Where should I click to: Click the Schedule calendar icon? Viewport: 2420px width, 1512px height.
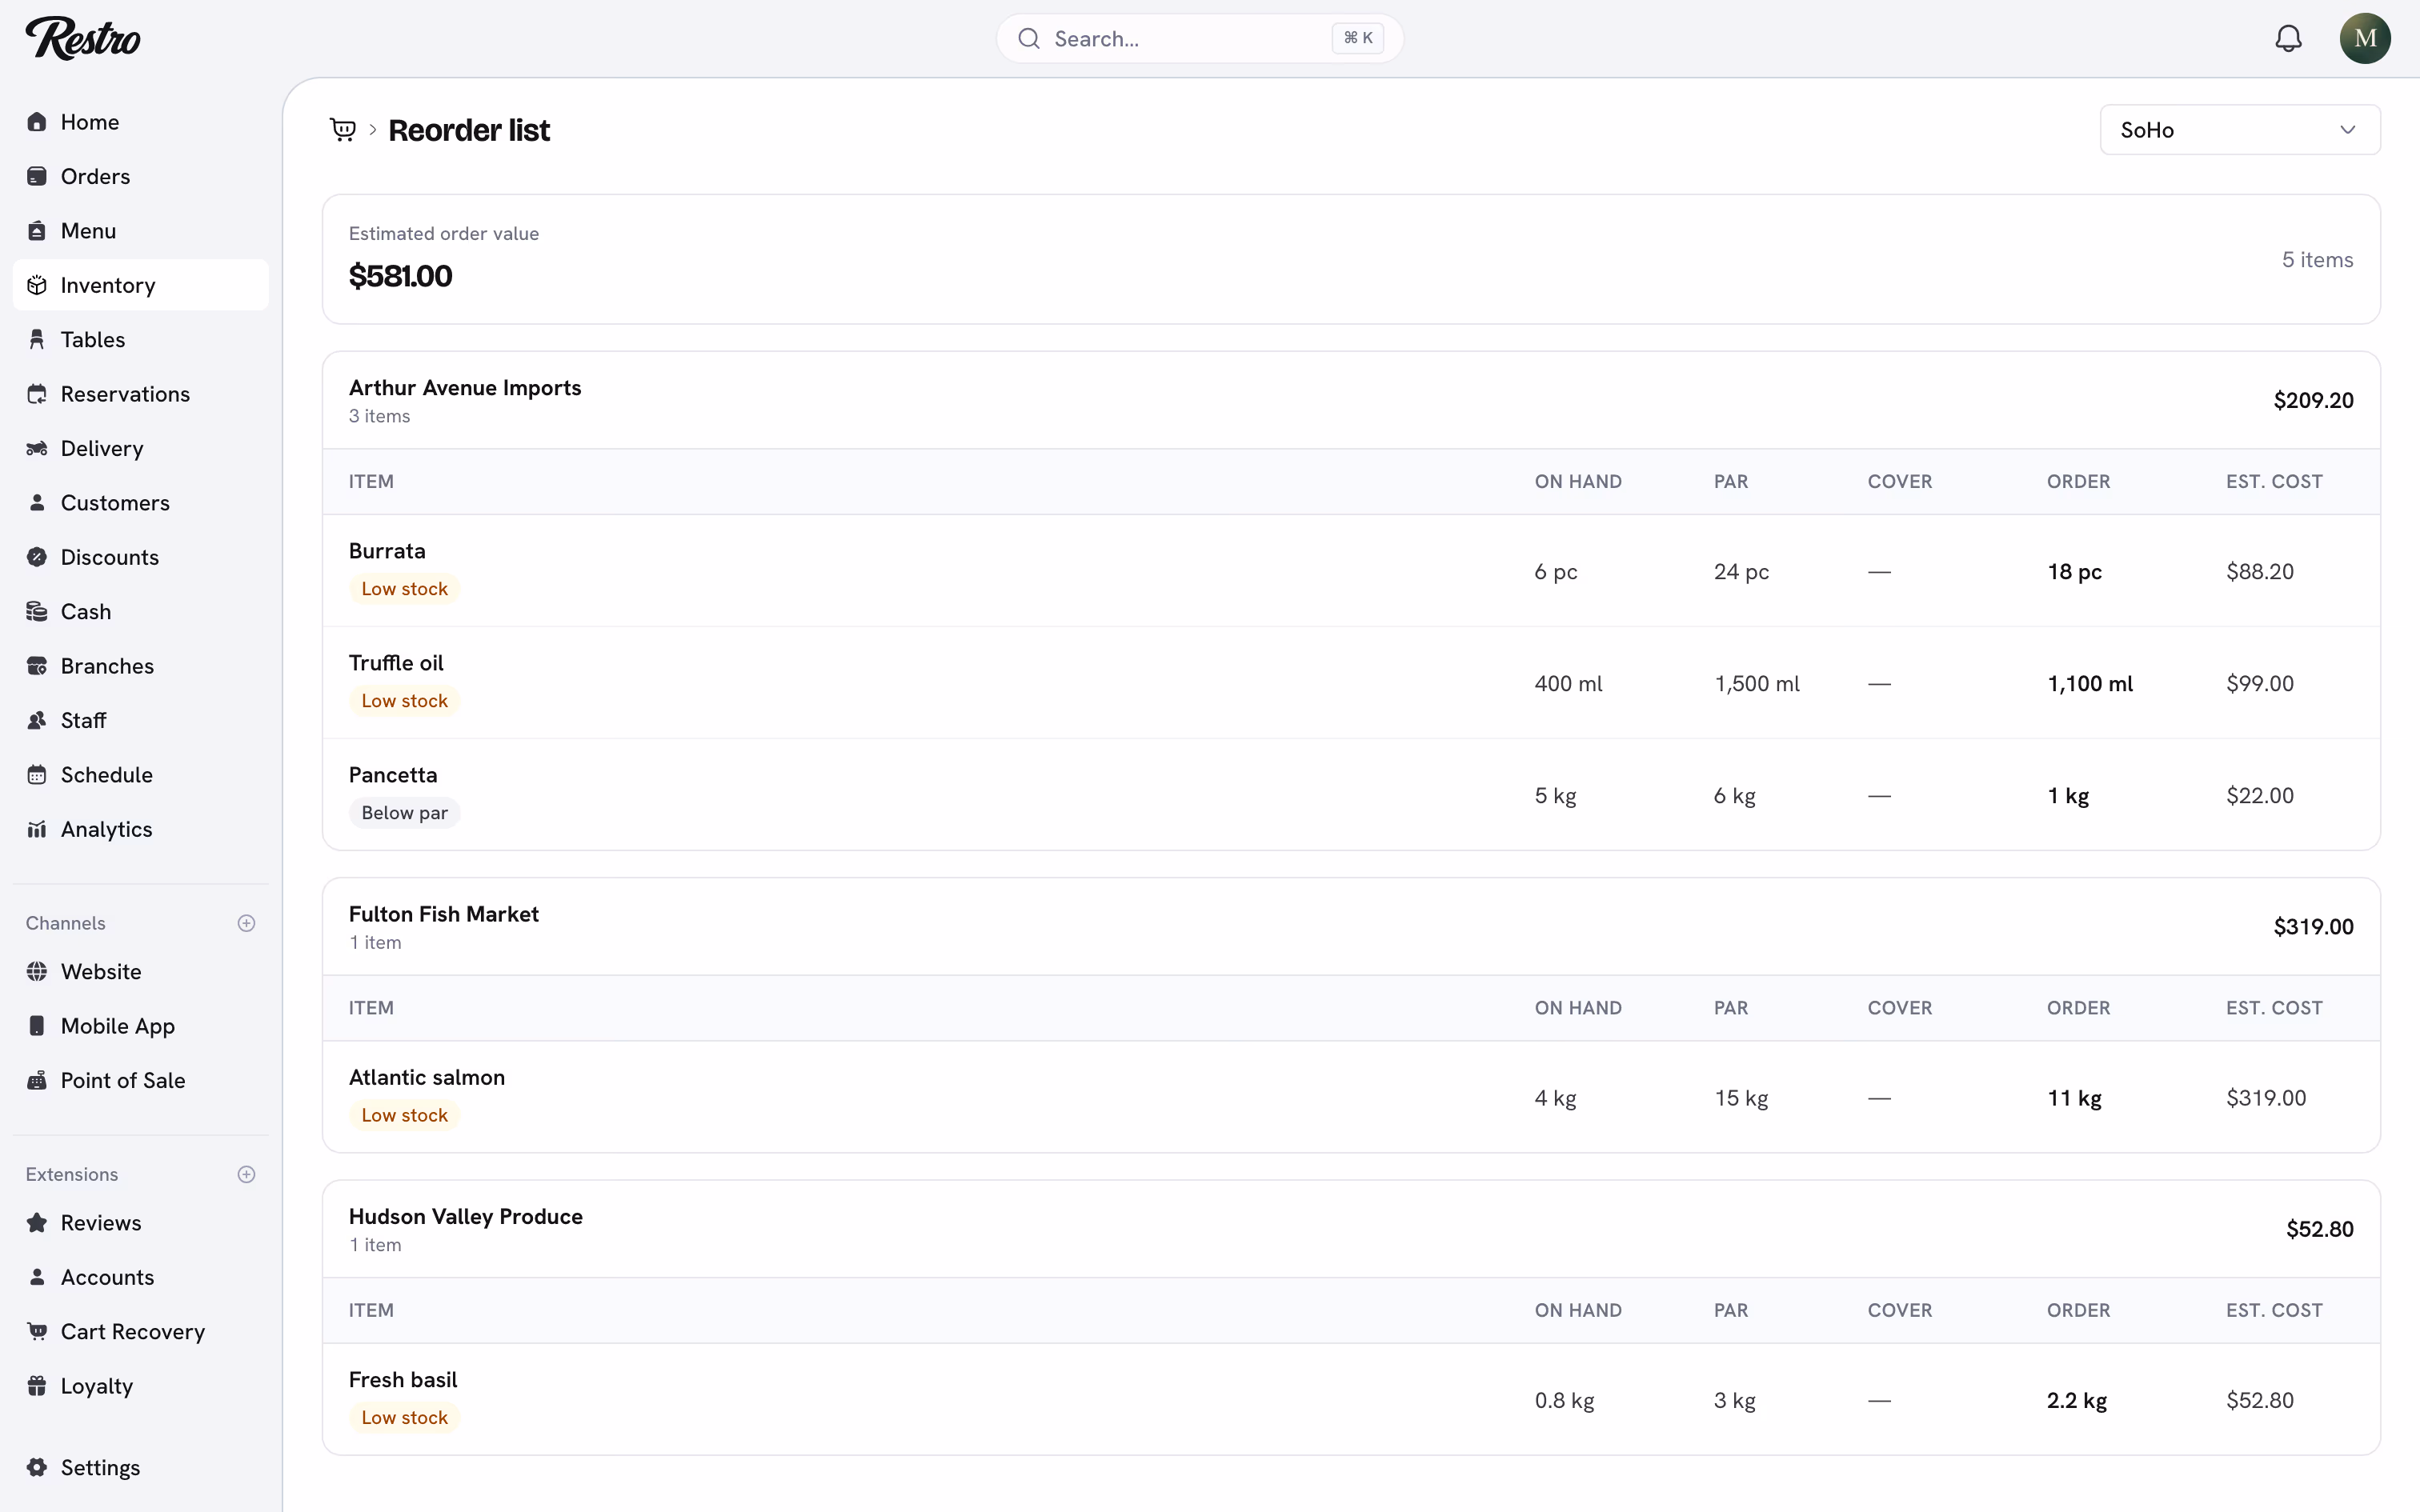pyautogui.click(x=37, y=775)
